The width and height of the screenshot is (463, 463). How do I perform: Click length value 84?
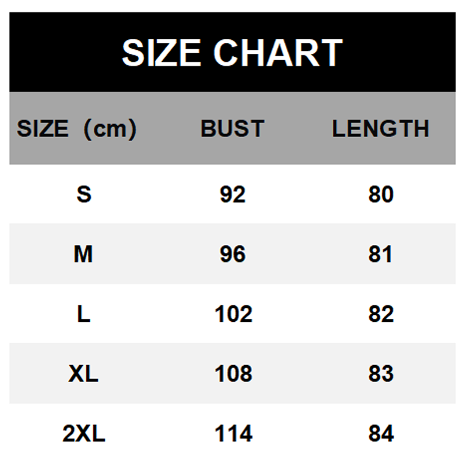pos(381,433)
